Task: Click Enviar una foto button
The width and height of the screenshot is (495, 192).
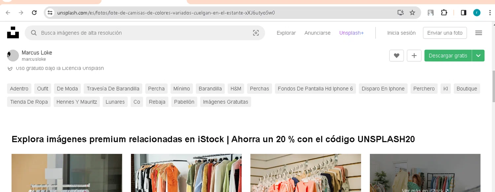Action: tap(445, 33)
